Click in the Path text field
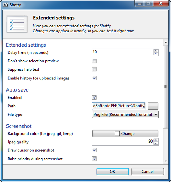Viewport: 171px width, 182px height. (x=119, y=106)
